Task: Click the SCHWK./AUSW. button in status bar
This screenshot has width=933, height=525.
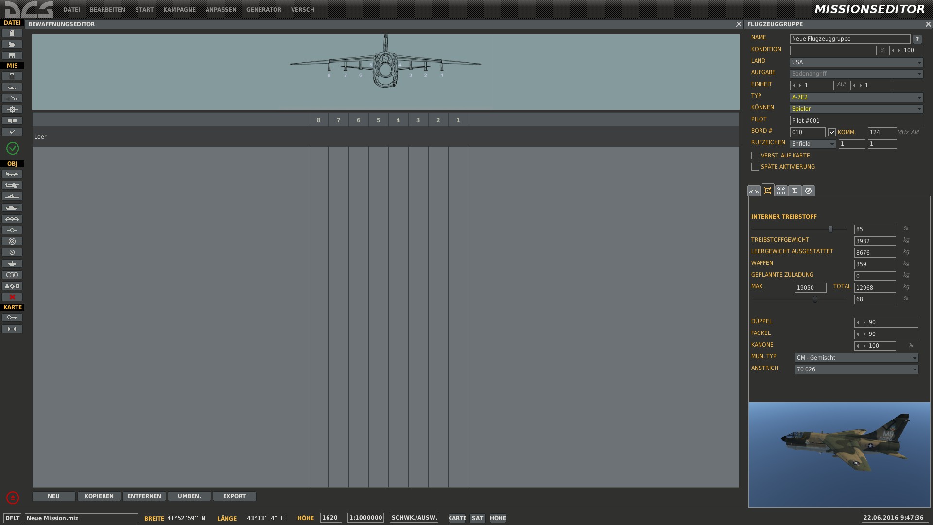Action: pyautogui.click(x=414, y=518)
